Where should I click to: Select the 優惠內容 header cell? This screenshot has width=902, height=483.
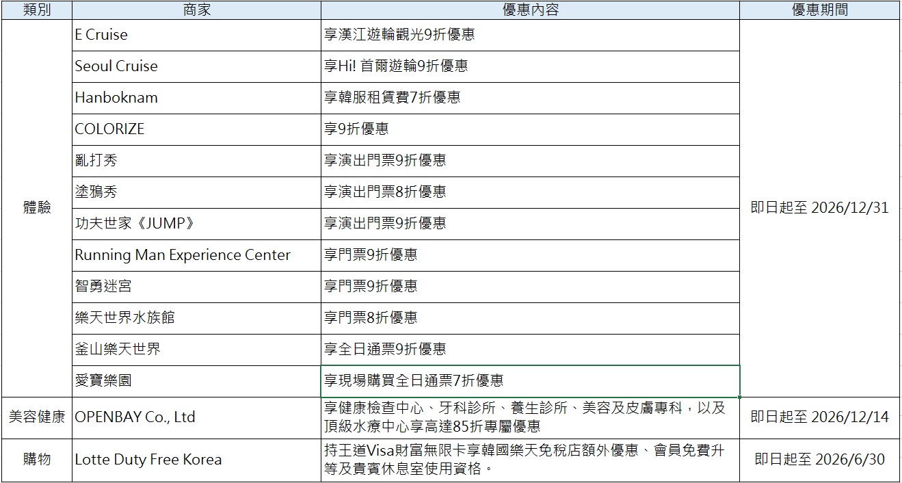(530, 10)
